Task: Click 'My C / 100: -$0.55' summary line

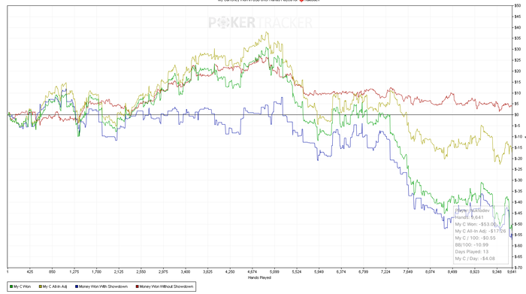Action: [475, 238]
